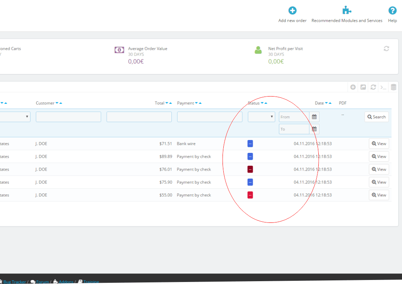
Task: Sort Date column ascending
Action: 330,103
